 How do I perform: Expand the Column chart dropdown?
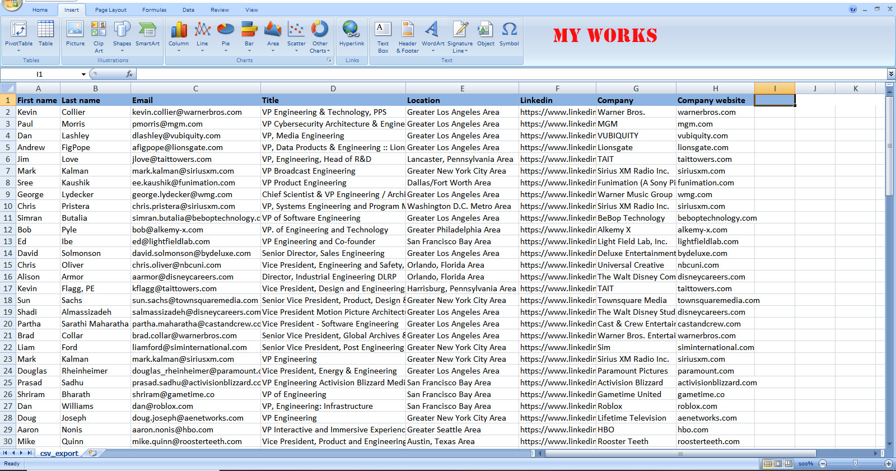click(x=179, y=50)
